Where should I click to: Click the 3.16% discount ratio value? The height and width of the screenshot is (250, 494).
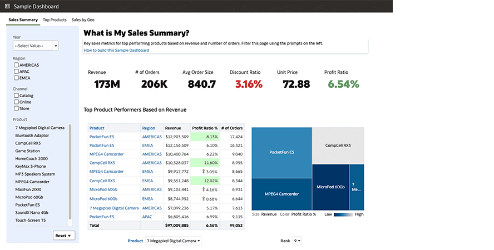249,84
